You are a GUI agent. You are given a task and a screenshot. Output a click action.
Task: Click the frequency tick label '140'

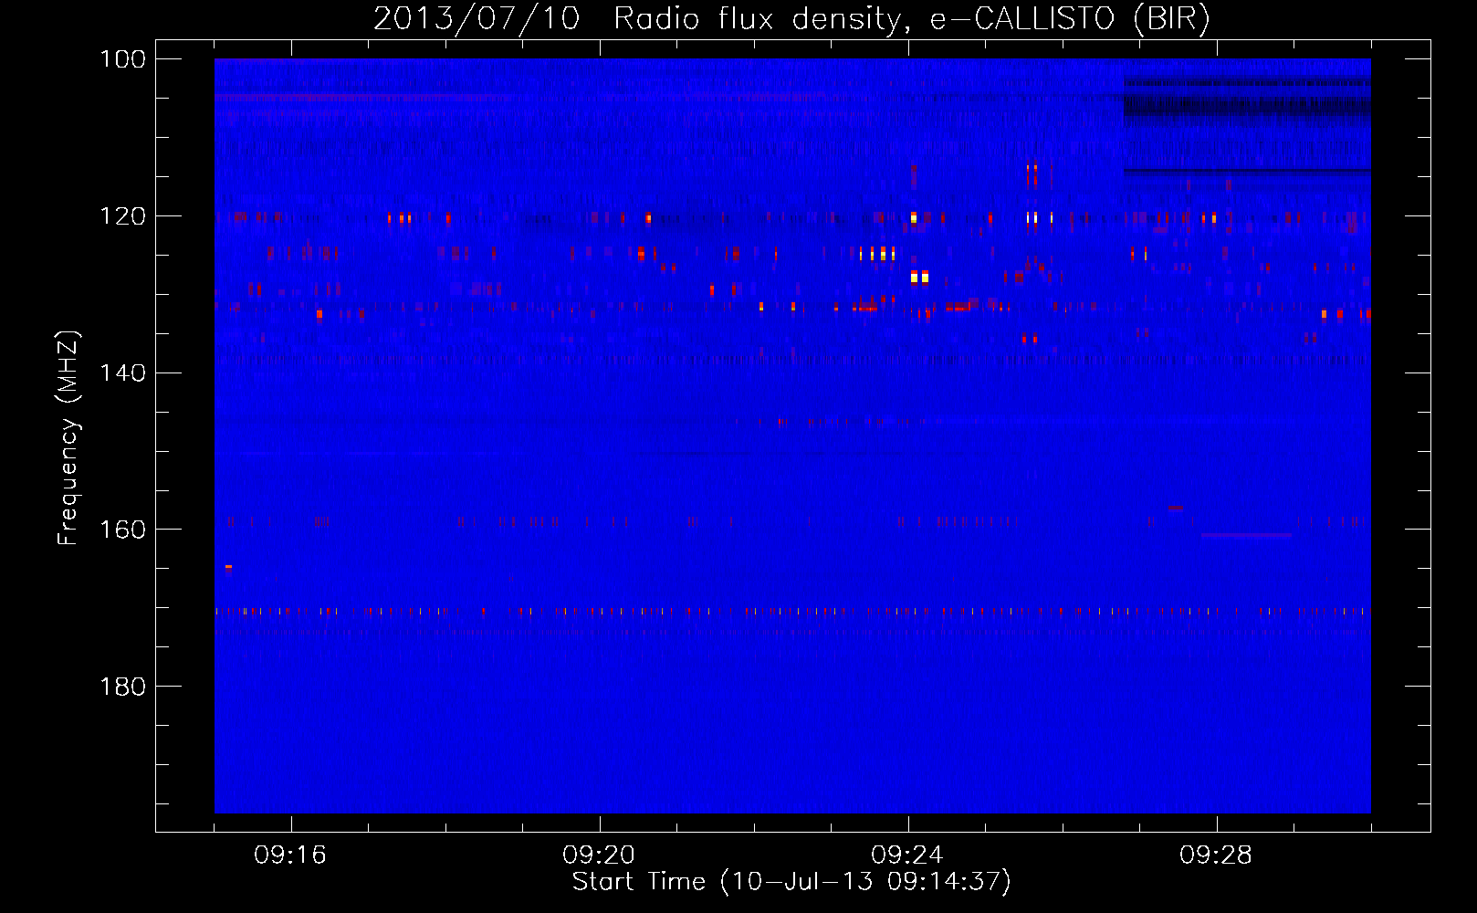point(122,373)
